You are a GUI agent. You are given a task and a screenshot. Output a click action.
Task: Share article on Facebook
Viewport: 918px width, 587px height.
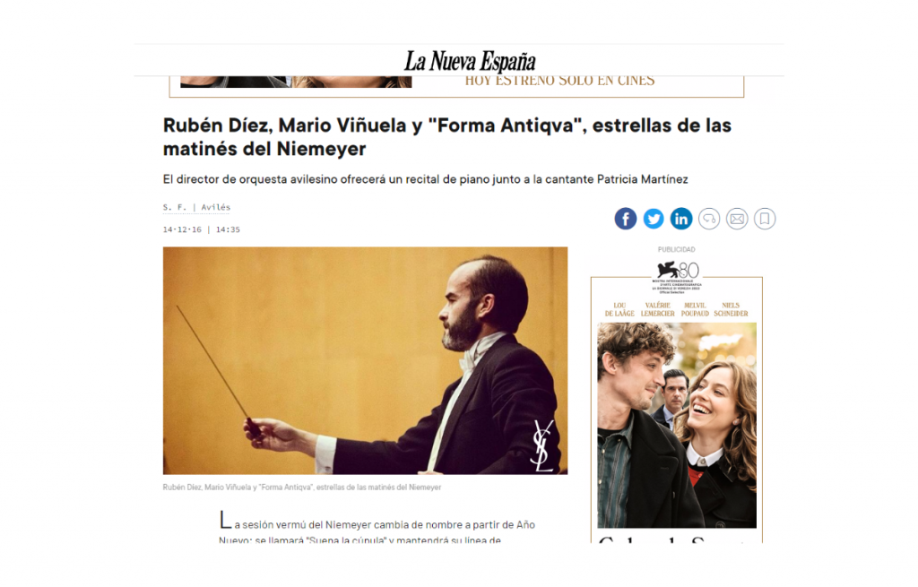coord(625,219)
